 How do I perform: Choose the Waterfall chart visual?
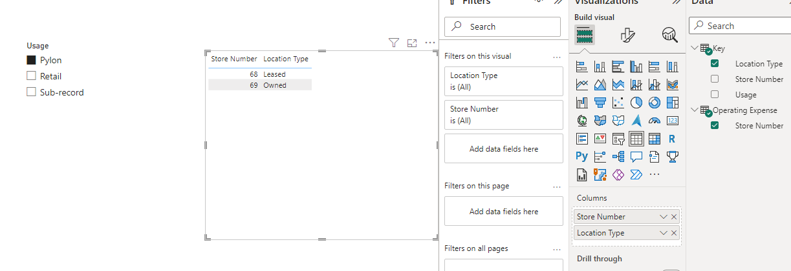click(x=581, y=103)
